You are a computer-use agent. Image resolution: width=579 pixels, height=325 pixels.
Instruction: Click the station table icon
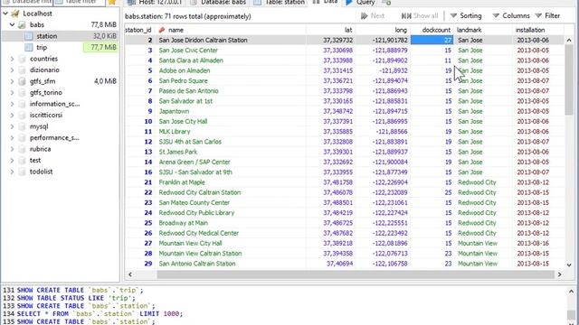29,36
